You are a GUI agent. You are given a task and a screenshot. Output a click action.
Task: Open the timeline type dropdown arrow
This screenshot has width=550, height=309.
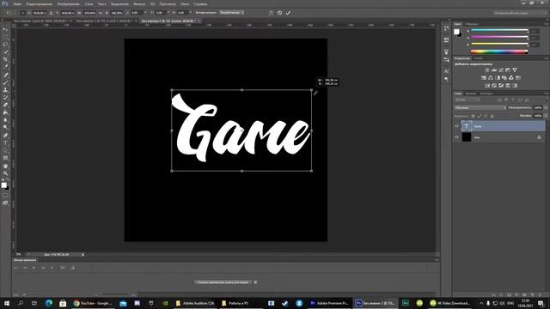point(255,282)
